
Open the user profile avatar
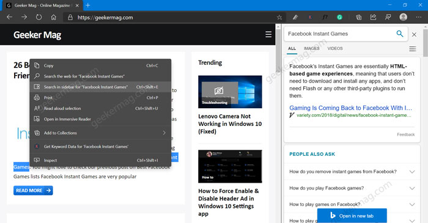point(403,17)
